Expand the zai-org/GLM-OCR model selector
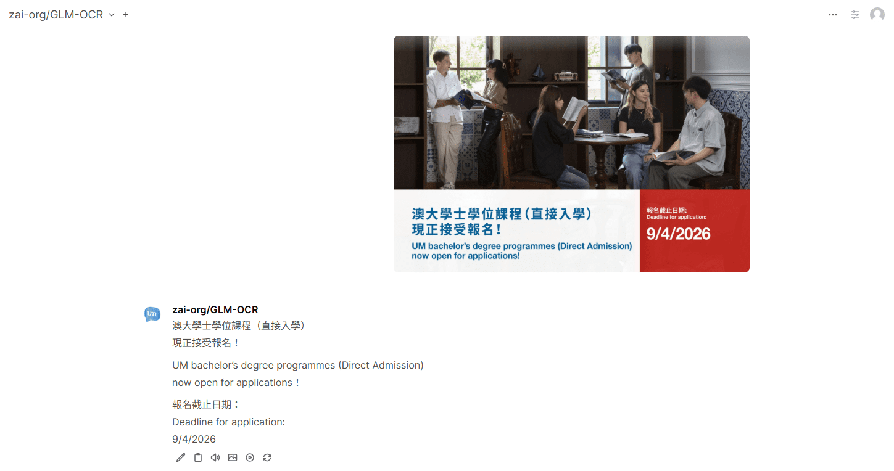Screen dimensions: 894x471 click(x=62, y=15)
